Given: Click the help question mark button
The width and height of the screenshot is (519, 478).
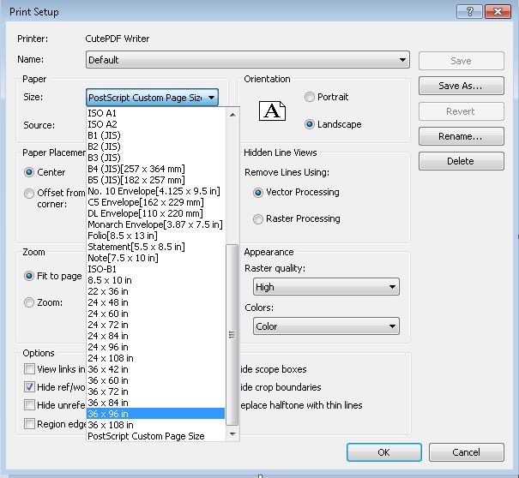Looking at the screenshot, I should coord(468,11).
